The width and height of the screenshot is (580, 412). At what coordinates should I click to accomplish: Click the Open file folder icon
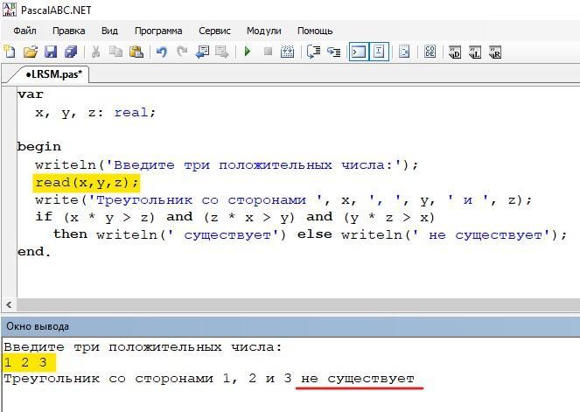[31, 52]
